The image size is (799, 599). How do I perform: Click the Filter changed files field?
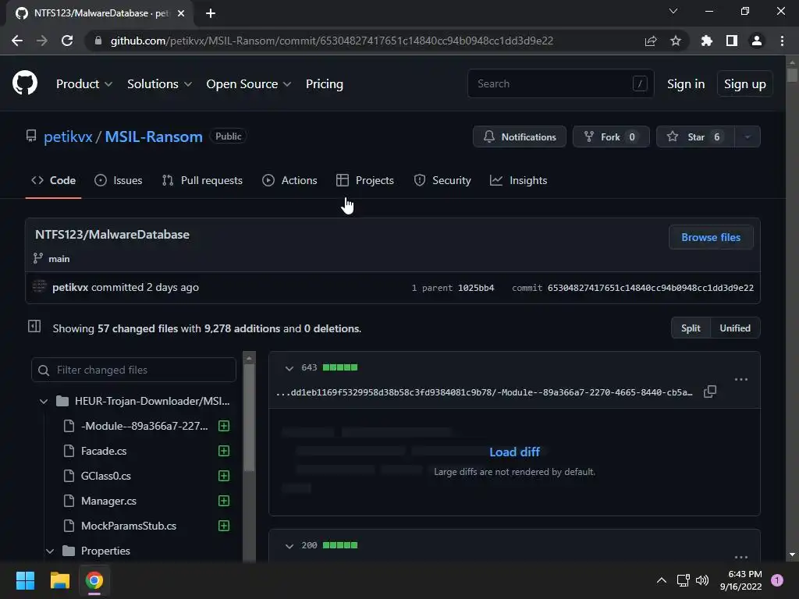coord(133,370)
